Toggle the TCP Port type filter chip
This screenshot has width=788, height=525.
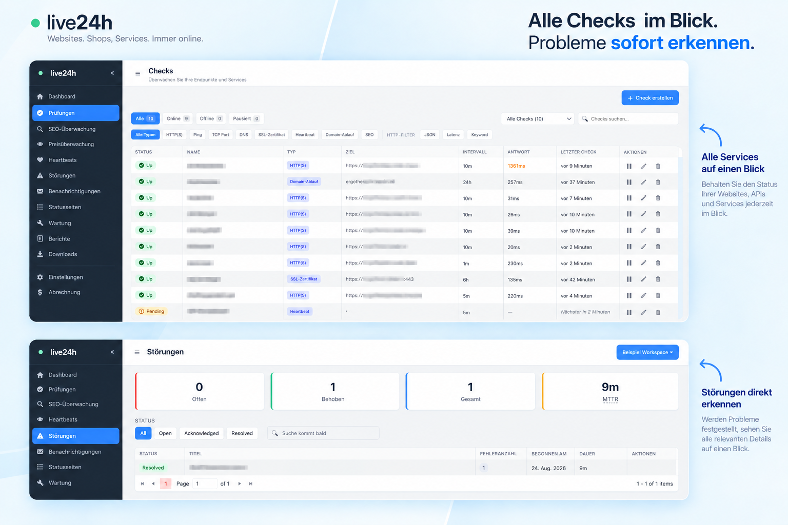click(x=221, y=135)
